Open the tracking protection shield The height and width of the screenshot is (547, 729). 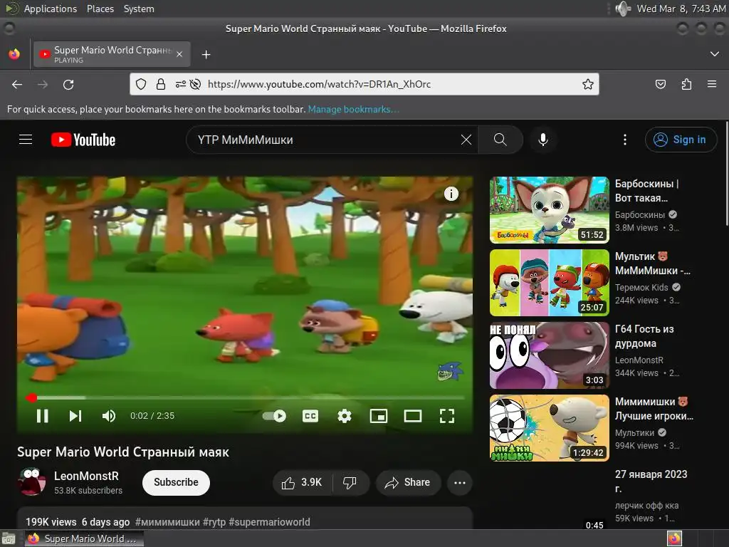coord(141,84)
